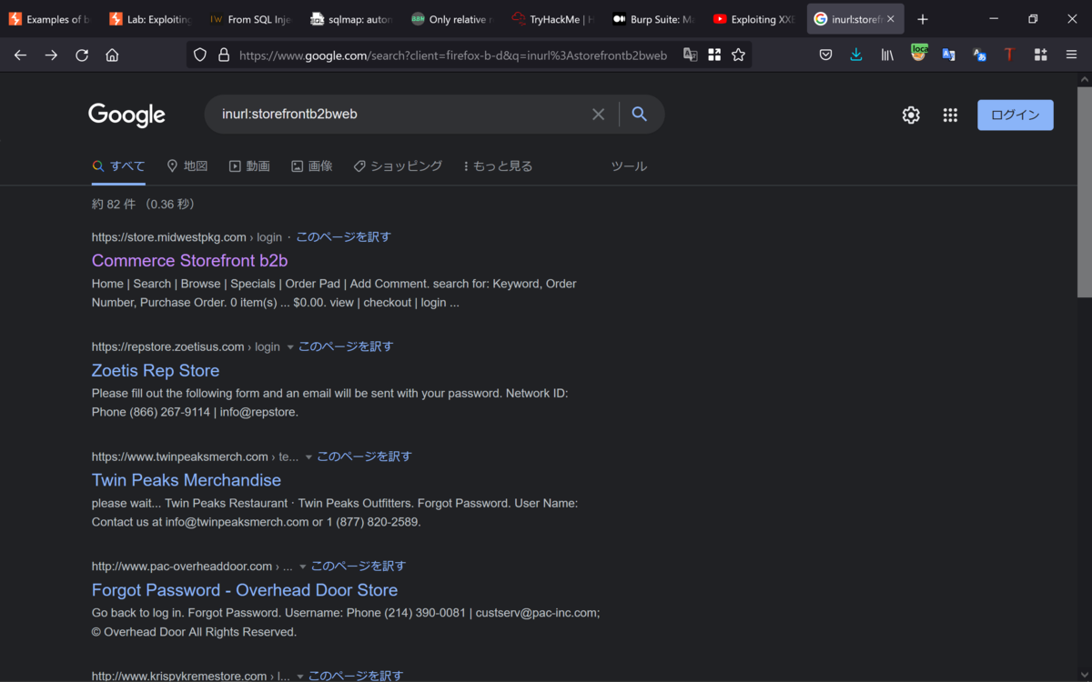Screen dimensions: 1092x682
Task: Open 'Commerce Storefront b2b' result
Action: point(189,261)
